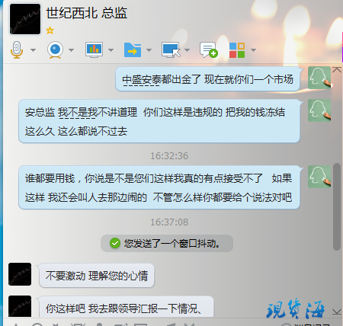Viewport: 343px width, 326px height.
Task: Expand dropdown arrow beside folder transfer icon
Action: 149,50
